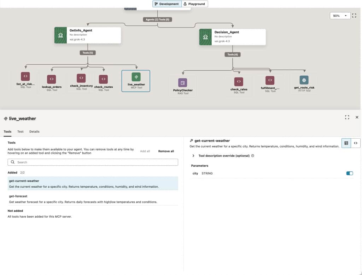Click the city parameter name
Image resolution: width=362 pixels, height=275 pixels.
pyautogui.click(x=195, y=174)
